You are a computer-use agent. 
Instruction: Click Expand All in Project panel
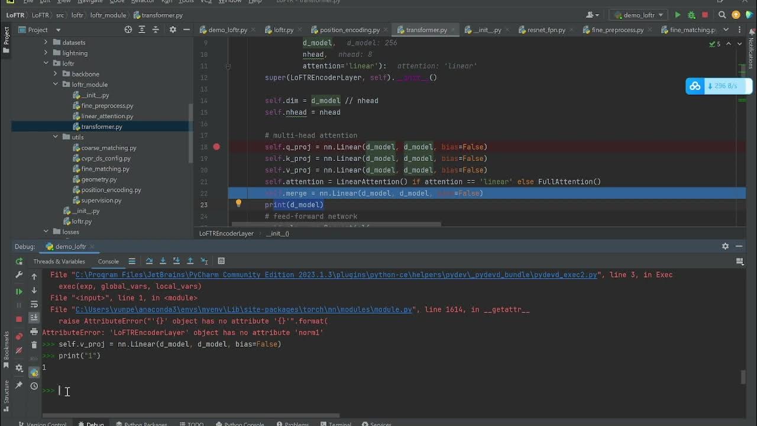(x=142, y=30)
